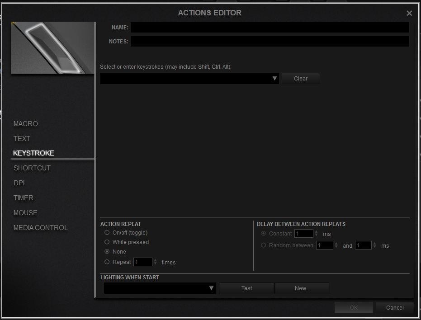This screenshot has width=421, height=320.
Task: Focus the NAME input field
Action: (270, 28)
